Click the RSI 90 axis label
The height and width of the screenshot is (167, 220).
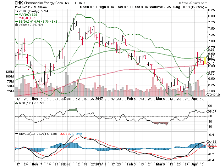pyautogui.click(x=210, y=106)
